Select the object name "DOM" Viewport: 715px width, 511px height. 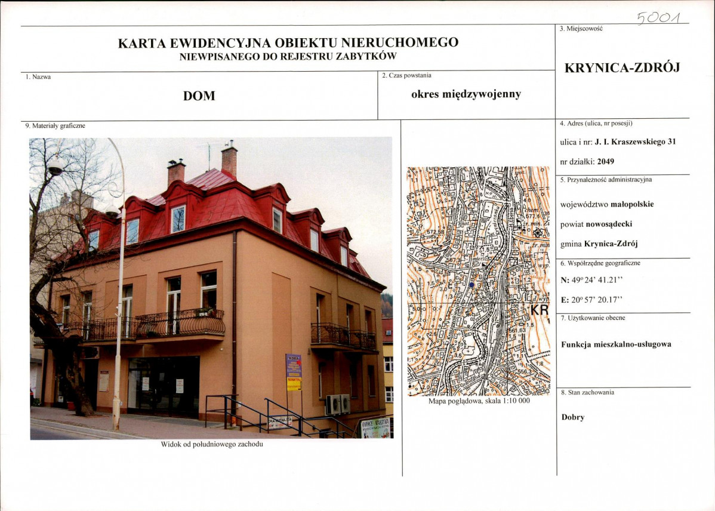pos(199,96)
